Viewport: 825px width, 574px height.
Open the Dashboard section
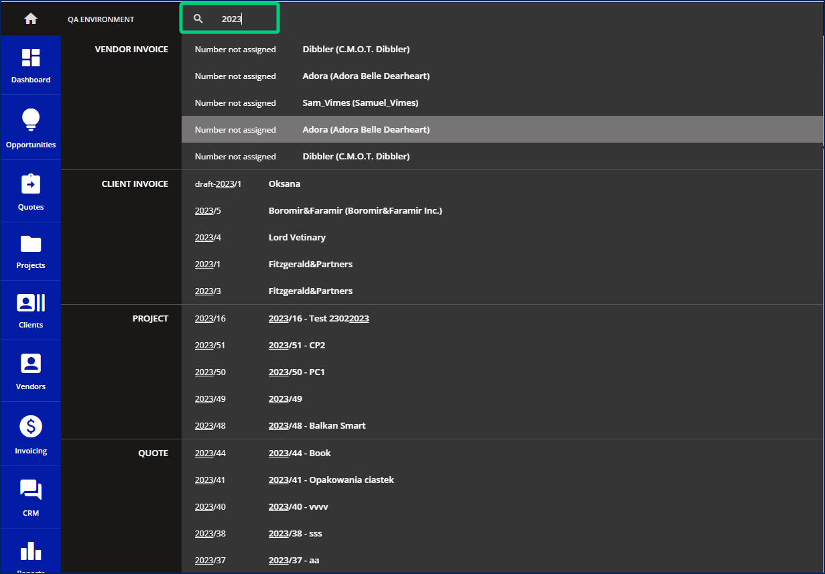pos(31,66)
